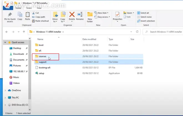Viewport: 183px width, 116px height.
Task: Expand the OneDrive tree node
Action: pyautogui.click(x=5, y=90)
